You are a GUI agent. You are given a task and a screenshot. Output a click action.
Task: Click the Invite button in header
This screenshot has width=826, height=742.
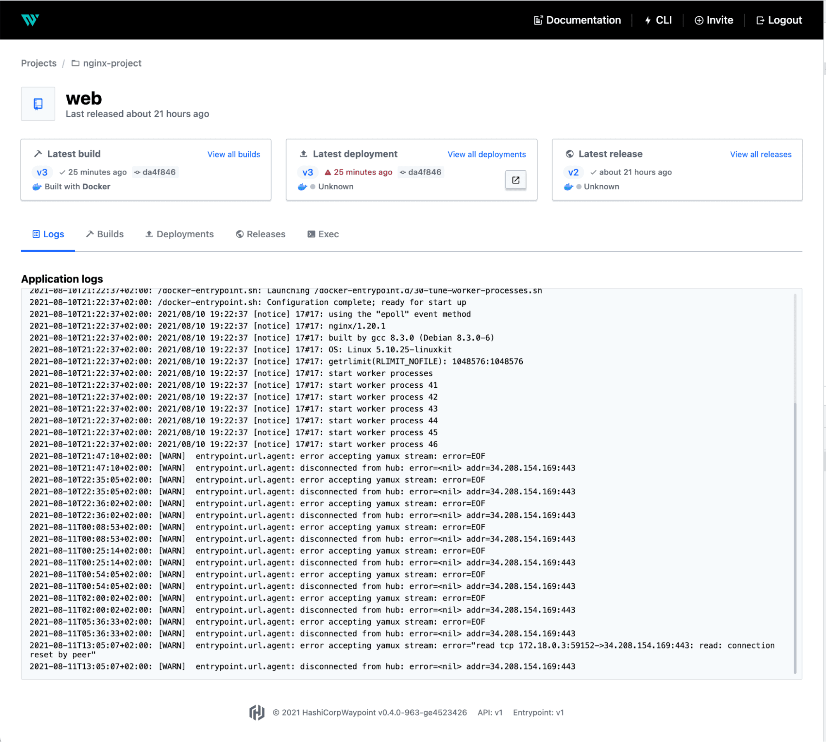[714, 20]
